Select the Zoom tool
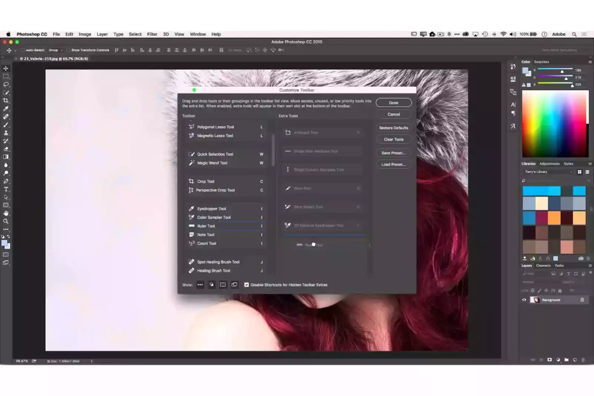 (x=6, y=221)
